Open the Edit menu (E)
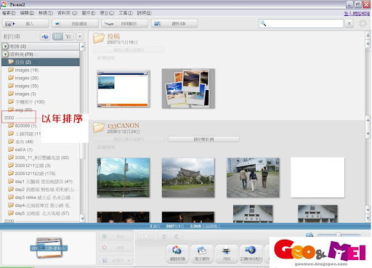The image size is (372, 268). tap(27, 13)
